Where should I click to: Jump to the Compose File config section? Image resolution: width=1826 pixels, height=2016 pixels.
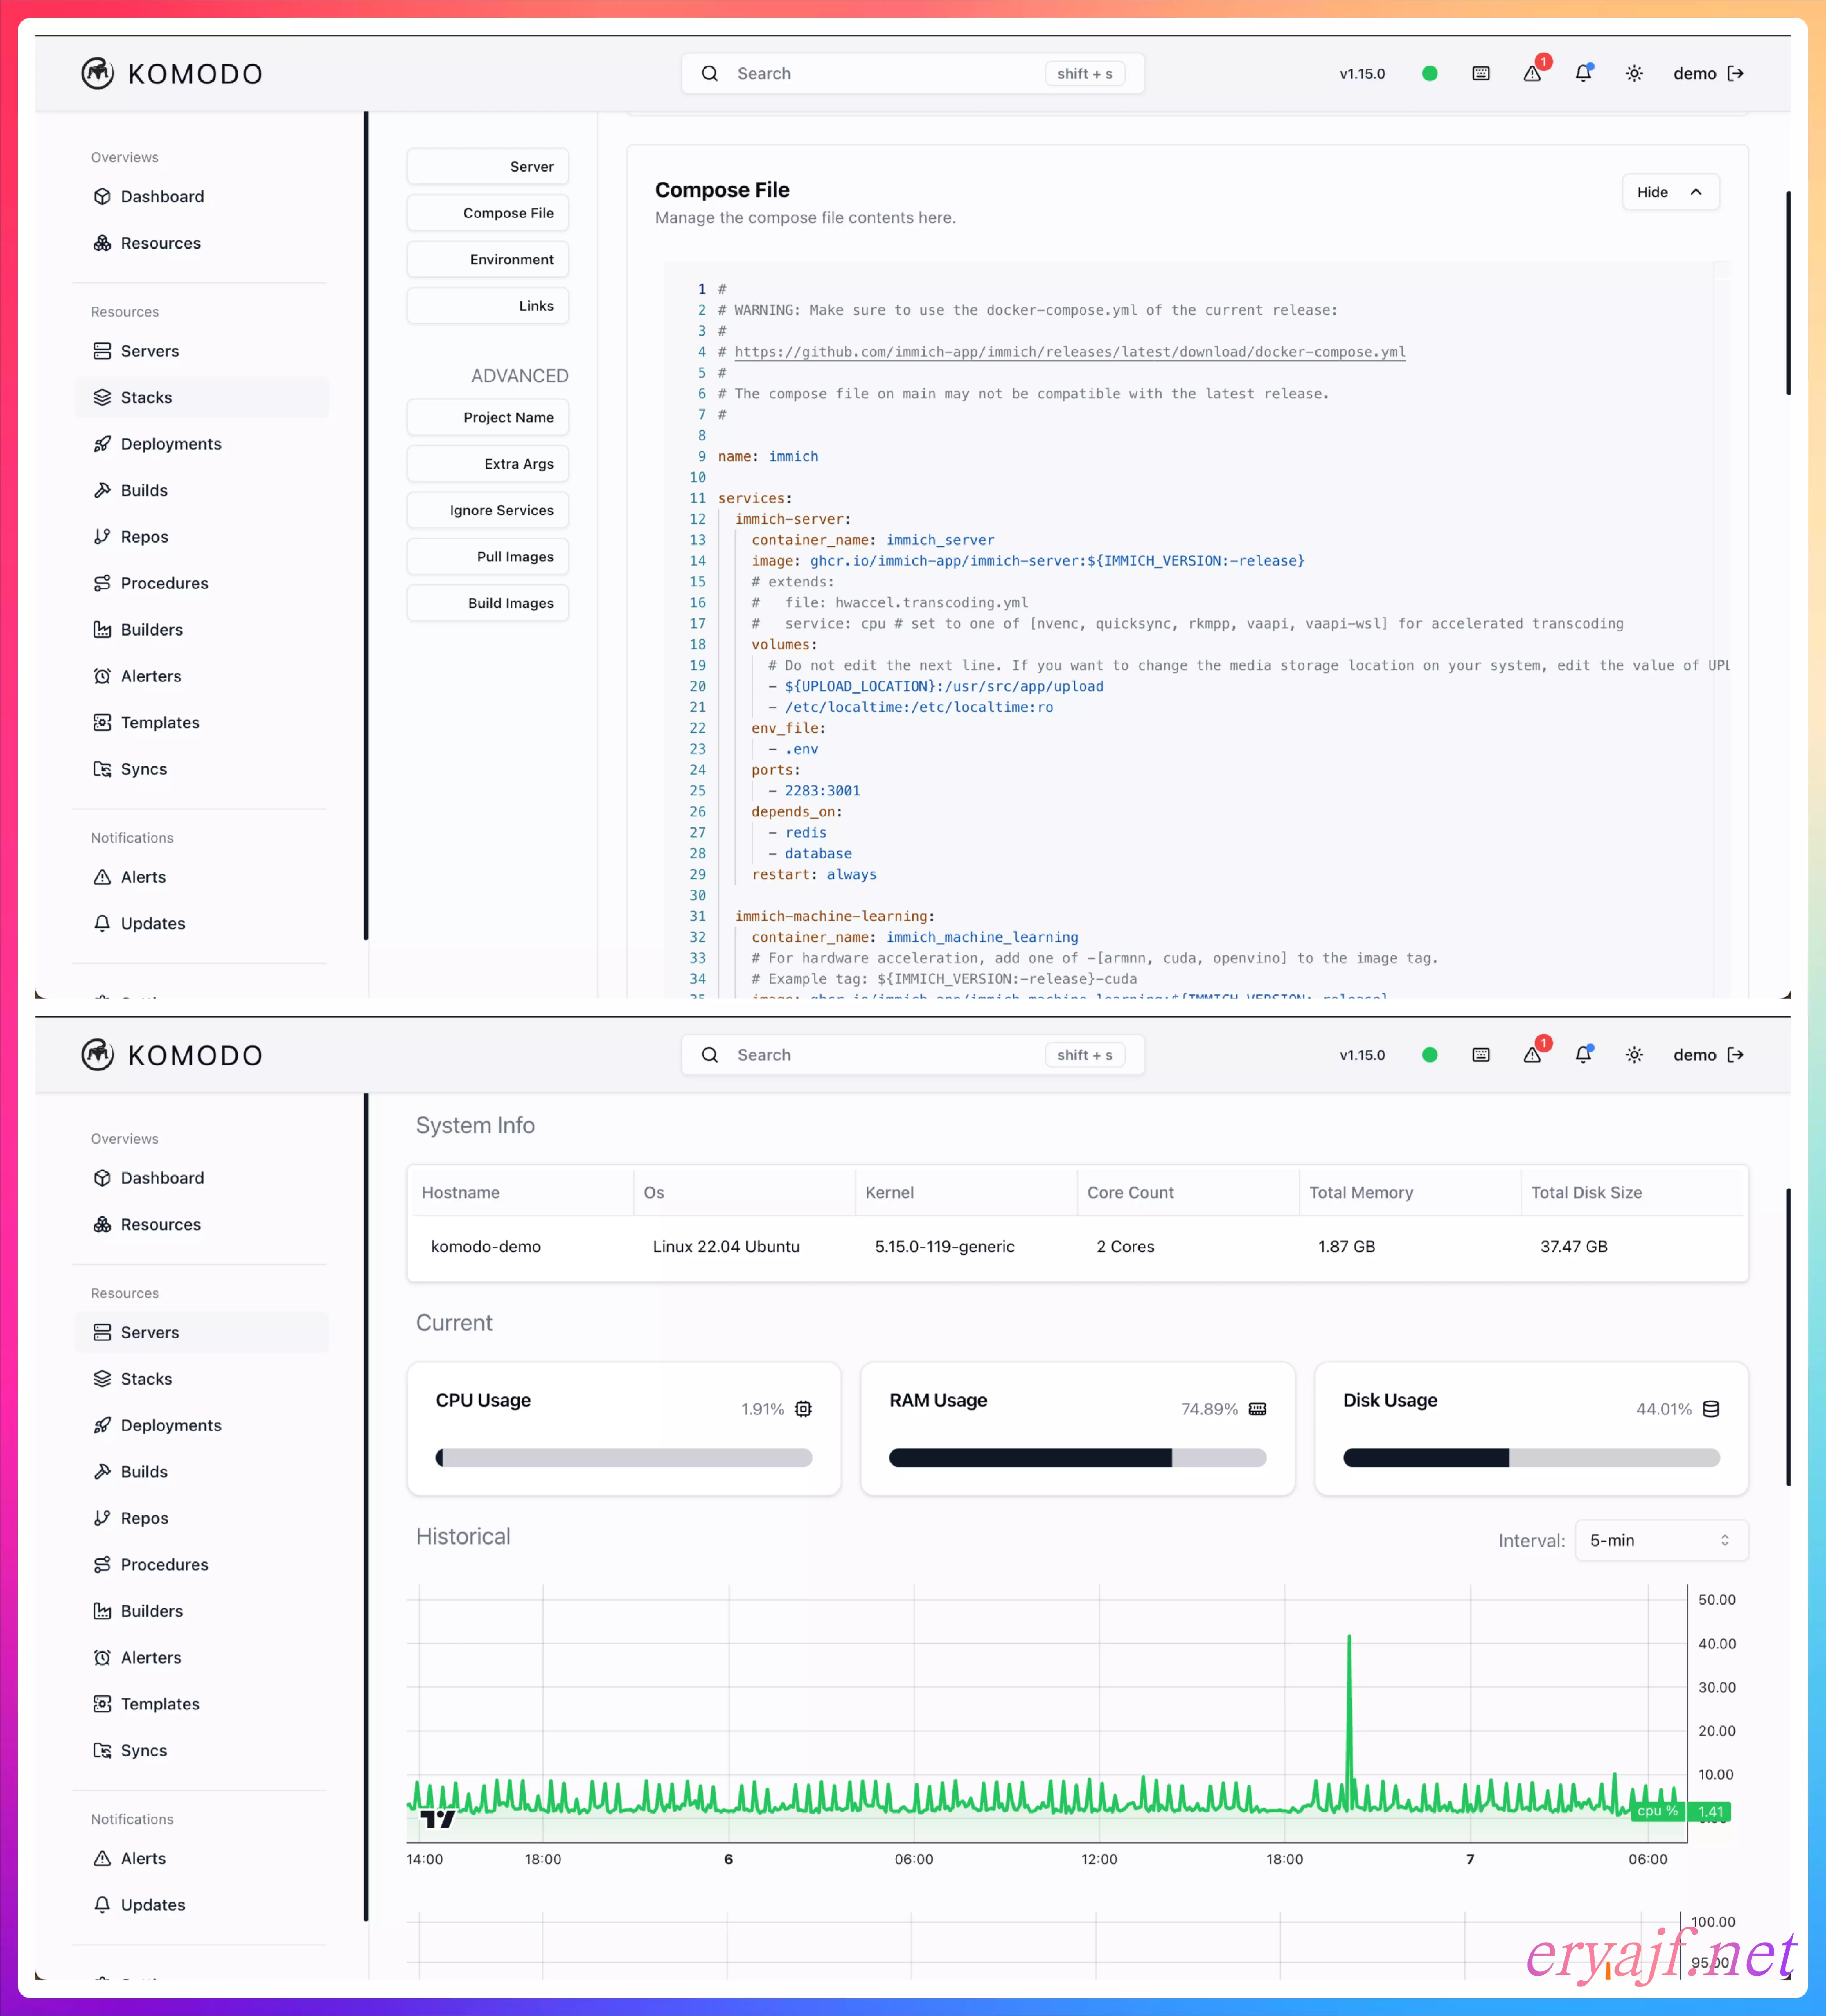click(488, 213)
